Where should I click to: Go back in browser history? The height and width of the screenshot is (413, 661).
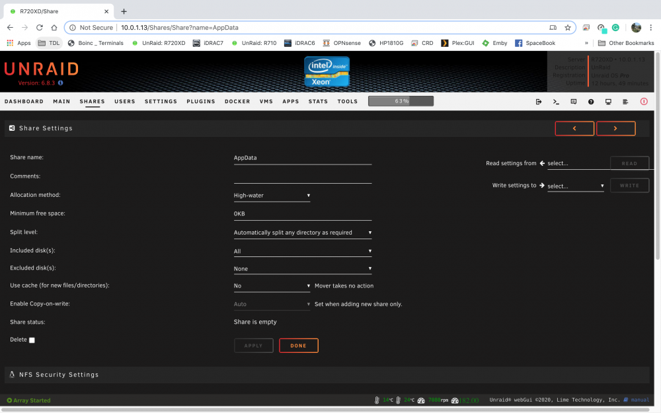pos(10,27)
